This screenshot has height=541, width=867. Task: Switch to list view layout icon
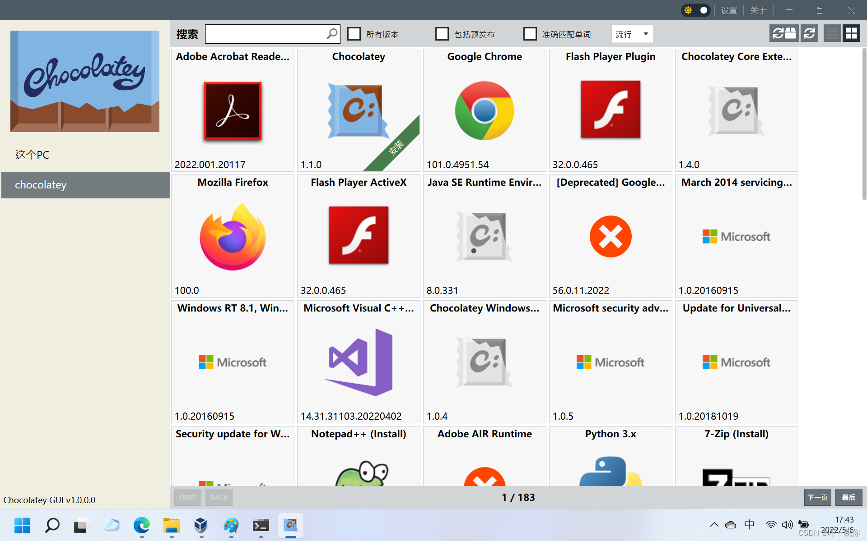832,33
